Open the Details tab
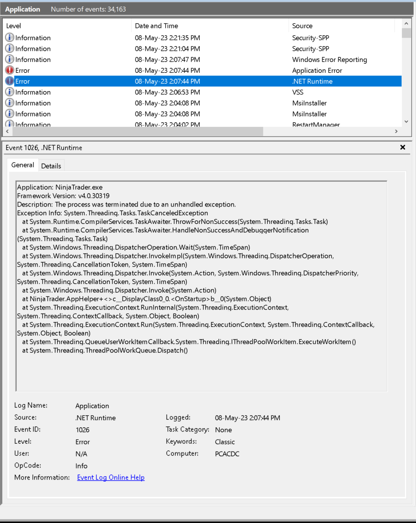 (51, 166)
